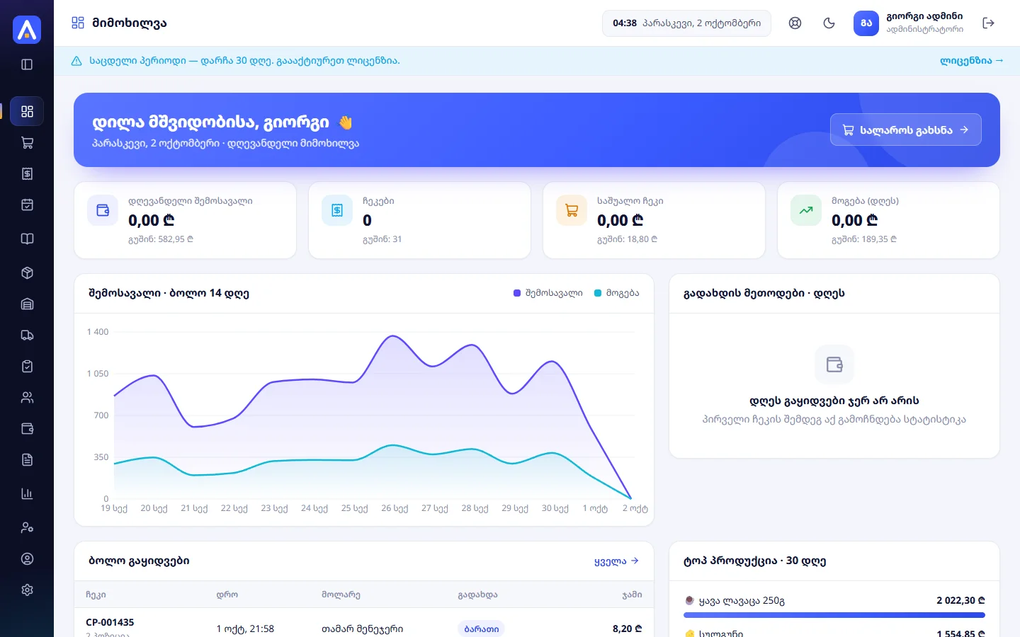Screen dimensions: 1020x637
Task: Click the help lifebuoy icon in the header
Action: pos(795,23)
